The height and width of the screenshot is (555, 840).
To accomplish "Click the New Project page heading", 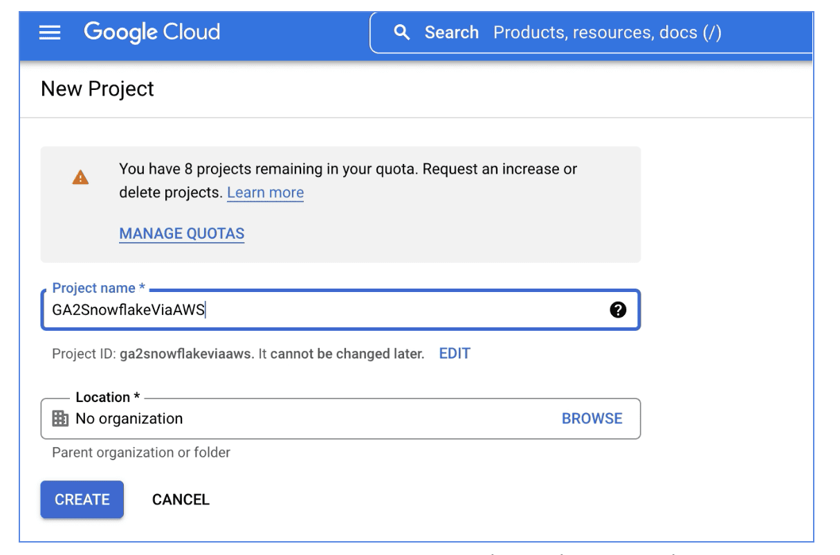I will 98,89.
